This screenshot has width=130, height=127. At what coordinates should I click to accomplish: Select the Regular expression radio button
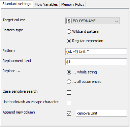click(69, 41)
